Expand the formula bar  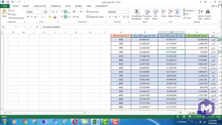tap(220, 27)
